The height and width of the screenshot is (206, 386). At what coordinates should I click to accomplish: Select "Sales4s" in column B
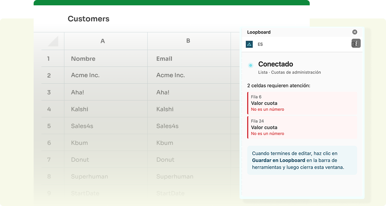click(189, 126)
